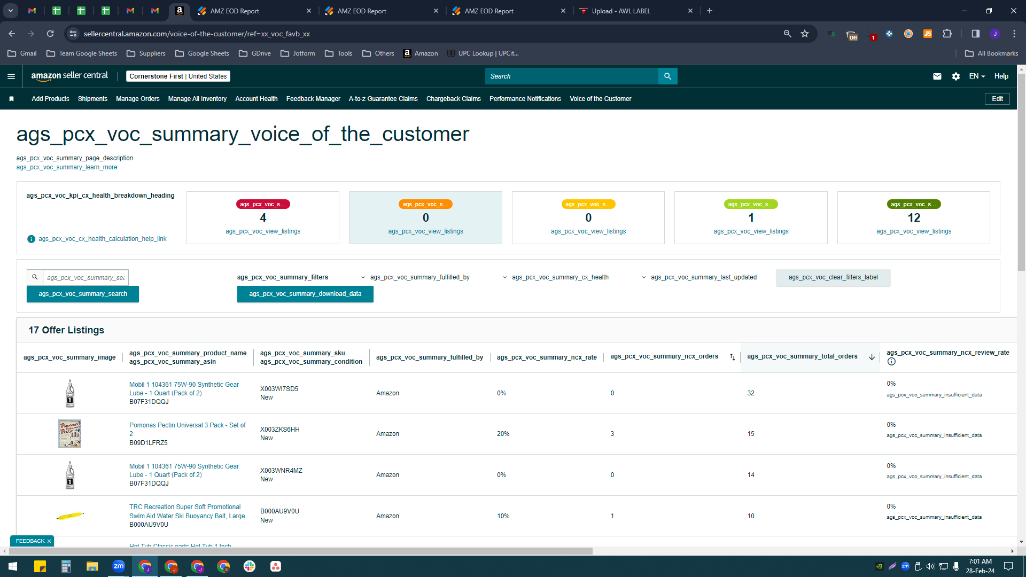Open the EN language dropdown
This screenshot has height=577, width=1026.
(x=977, y=76)
